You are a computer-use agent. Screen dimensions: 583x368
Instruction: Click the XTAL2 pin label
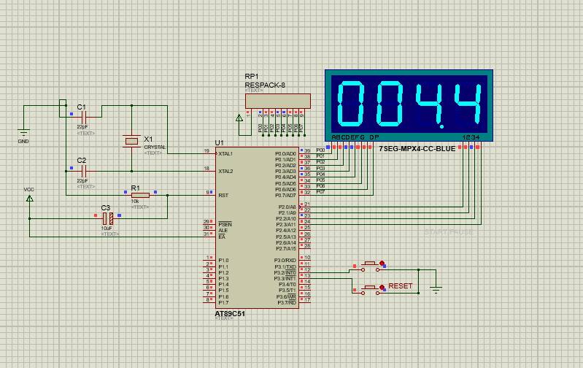(225, 171)
